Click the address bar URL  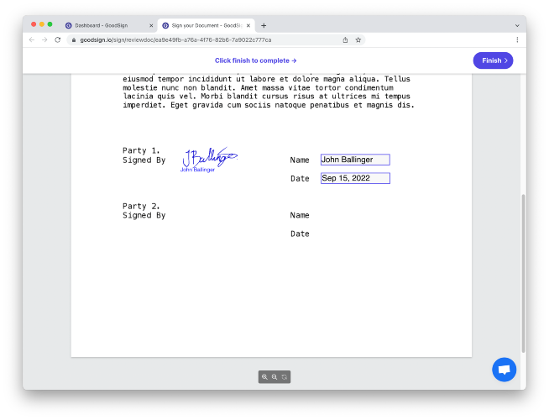pyautogui.click(x=175, y=40)
